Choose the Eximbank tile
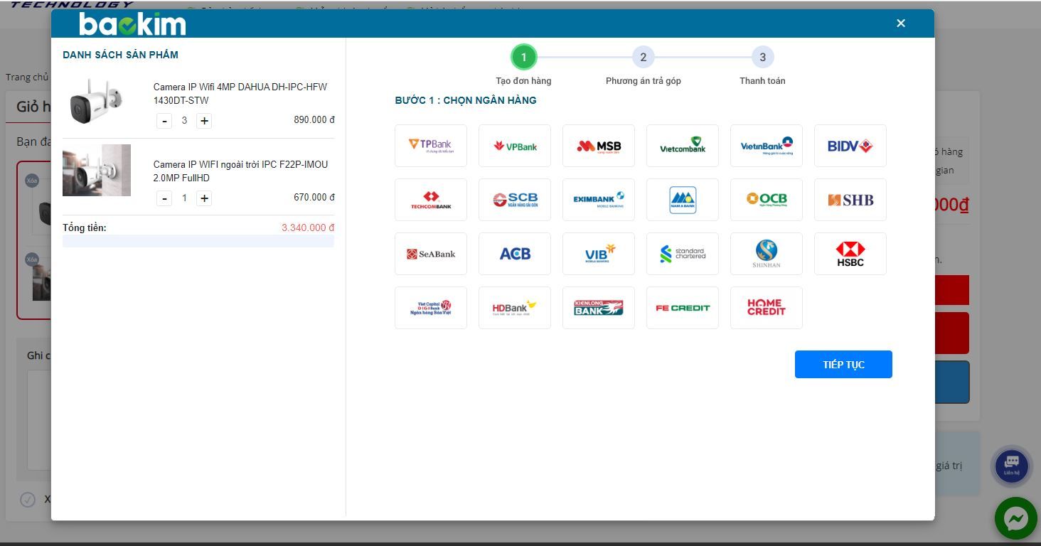 pos(598,200)
